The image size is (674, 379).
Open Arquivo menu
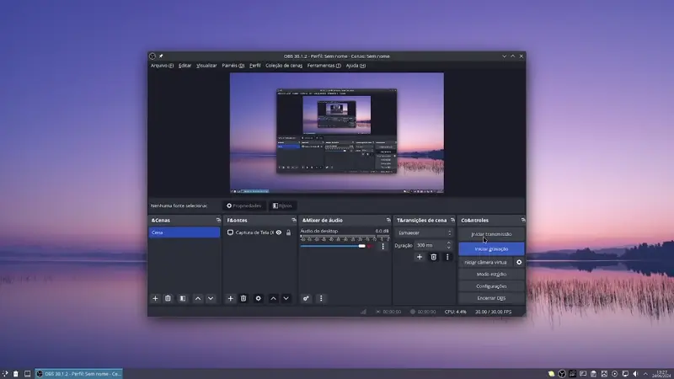point(162,66)
